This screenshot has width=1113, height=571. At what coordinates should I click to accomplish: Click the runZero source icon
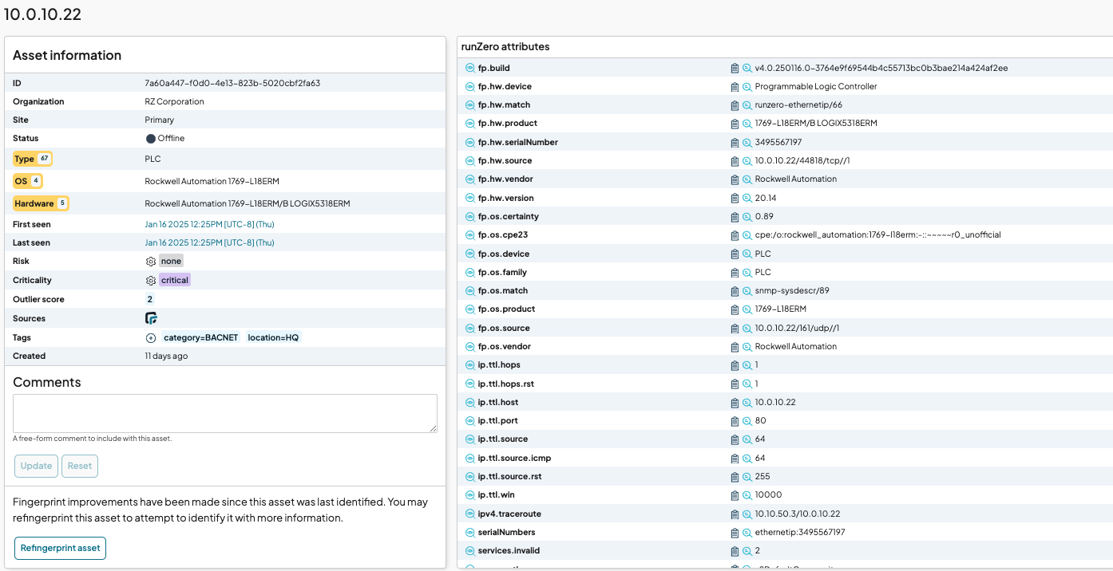[x=151, y=318]
